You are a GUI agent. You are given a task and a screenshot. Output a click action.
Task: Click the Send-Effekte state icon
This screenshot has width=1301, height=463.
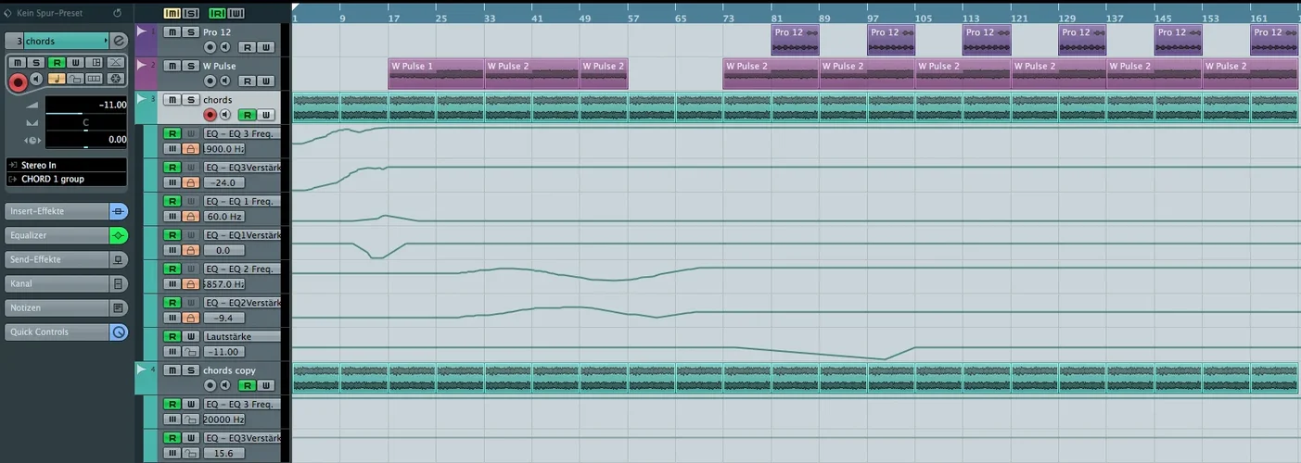click(119, 259)
